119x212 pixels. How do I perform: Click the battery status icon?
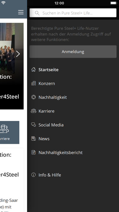[114, 3]
